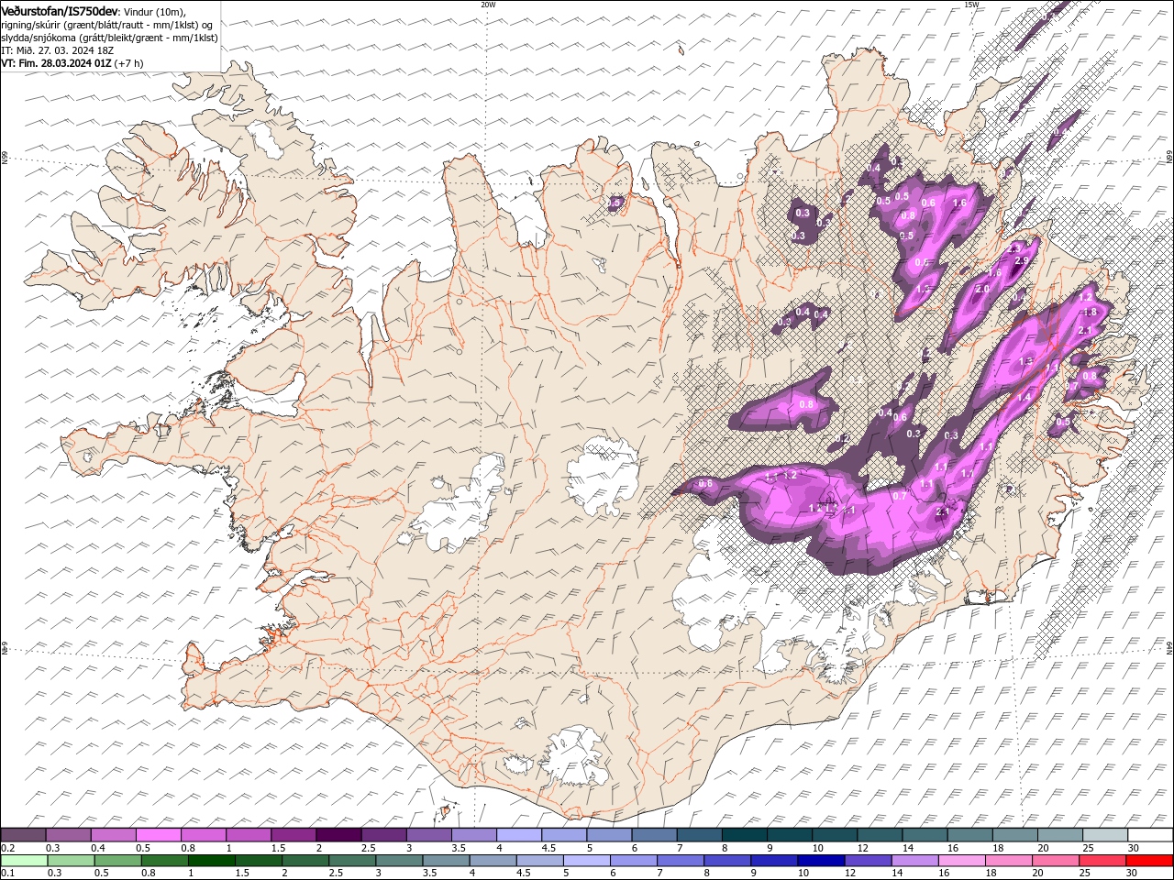Click the 2.9 precipitation value on map
1174x880 pixels.
pos(1023,261)
